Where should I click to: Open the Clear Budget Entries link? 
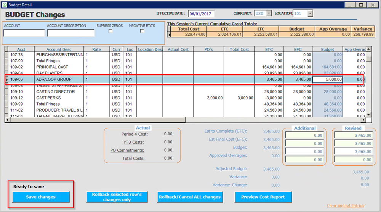coord(345,206)
